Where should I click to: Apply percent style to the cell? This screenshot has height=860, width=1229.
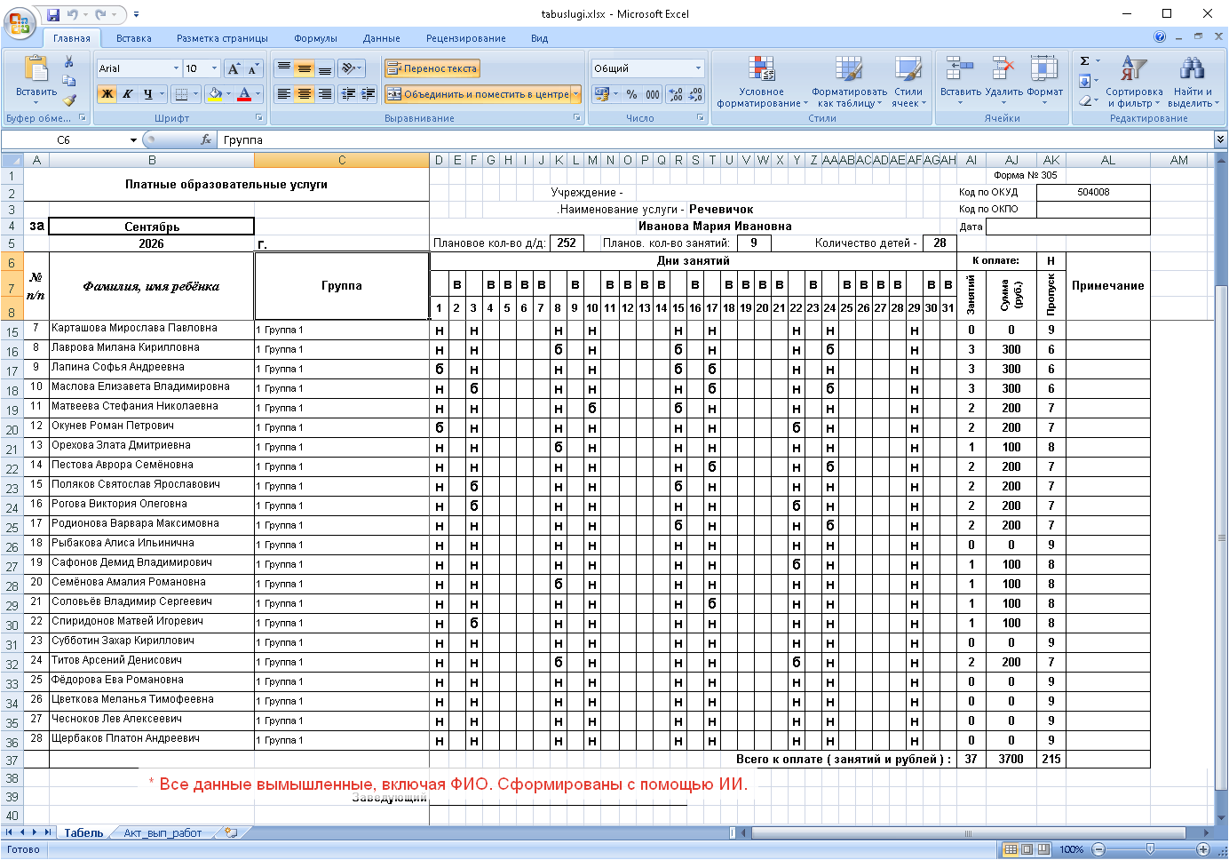(631, 94)
